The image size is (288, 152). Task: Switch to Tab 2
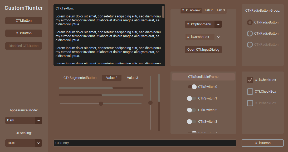208,10
